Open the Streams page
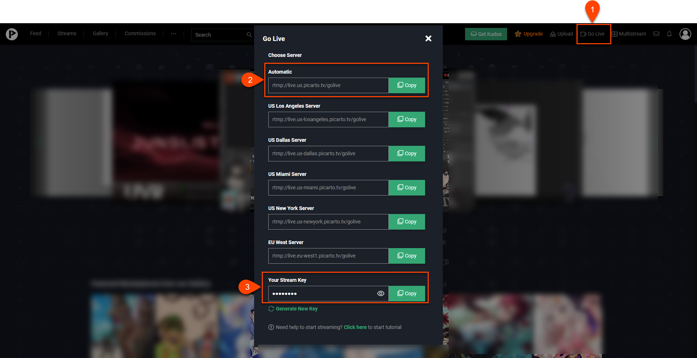Image resolution: width=697 pixels, height=358 pixels. point(67,33)
